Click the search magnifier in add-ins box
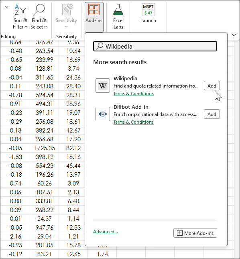 pos(100,46)
